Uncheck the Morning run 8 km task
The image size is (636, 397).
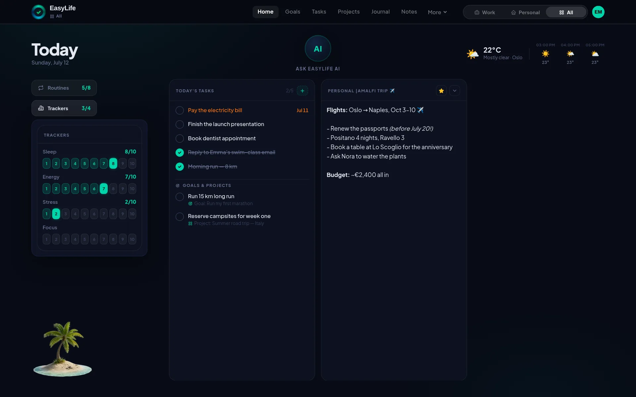coord(180,166)
